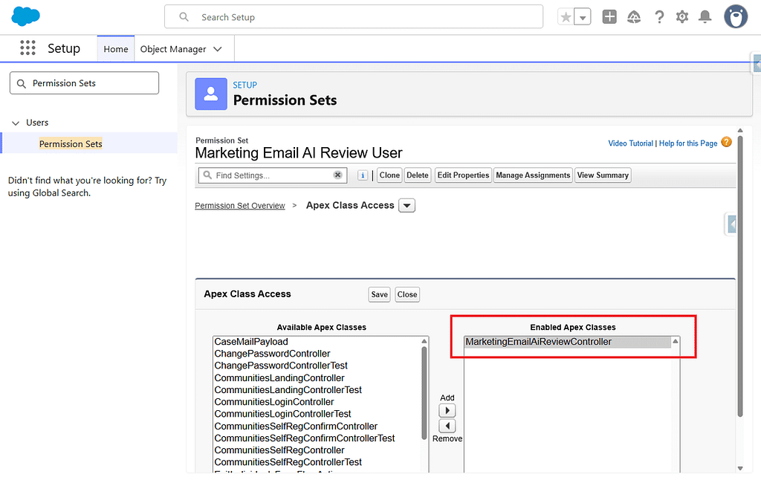Open the favorites list dropdown arrow
Image resolution: width=761 pixels, height=480 pixels.
coord(583,18)
